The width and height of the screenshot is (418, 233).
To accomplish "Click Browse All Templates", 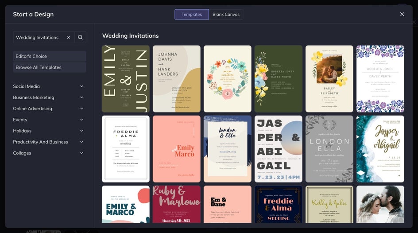I will [x=50, y=67].
